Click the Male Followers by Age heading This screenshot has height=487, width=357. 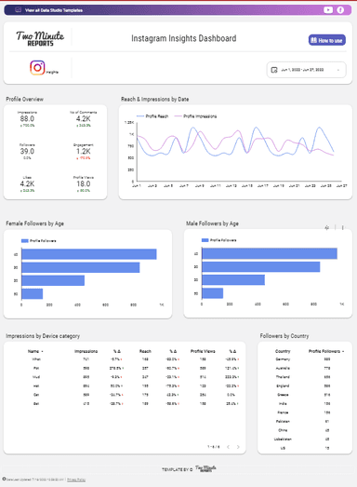212,223
